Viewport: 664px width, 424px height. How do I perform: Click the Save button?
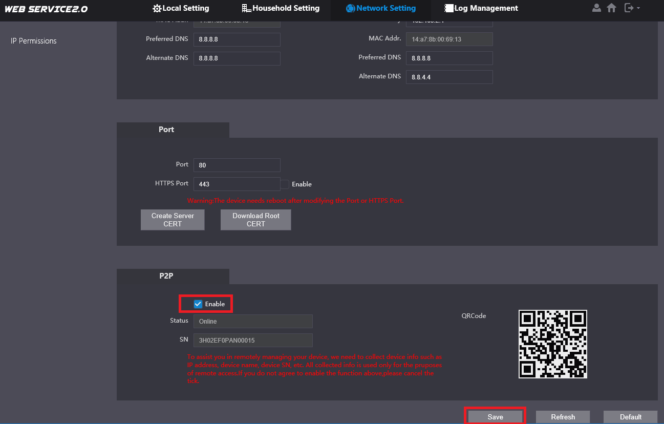[495, 417]
